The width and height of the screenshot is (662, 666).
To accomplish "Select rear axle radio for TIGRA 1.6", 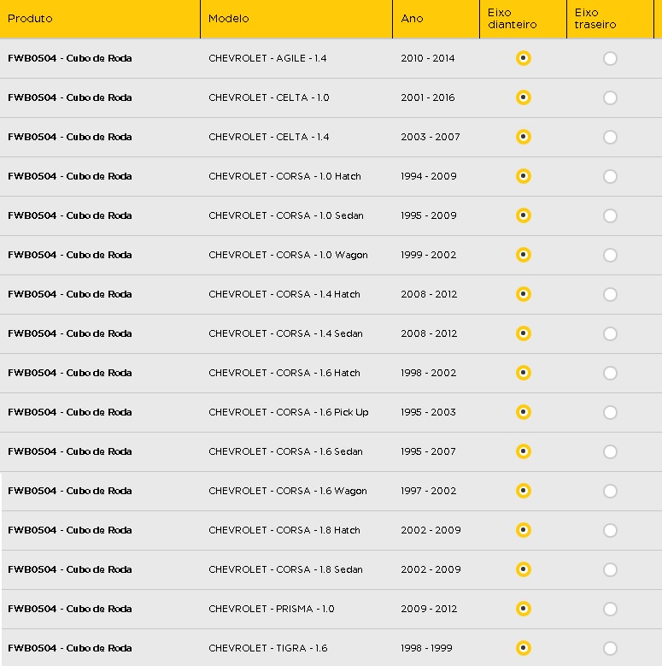I will click(x=610, y=649).
